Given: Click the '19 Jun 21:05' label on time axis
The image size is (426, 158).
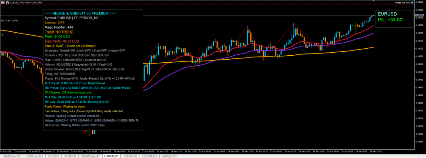Looking at the screenshot, I should tap(376, 151).
